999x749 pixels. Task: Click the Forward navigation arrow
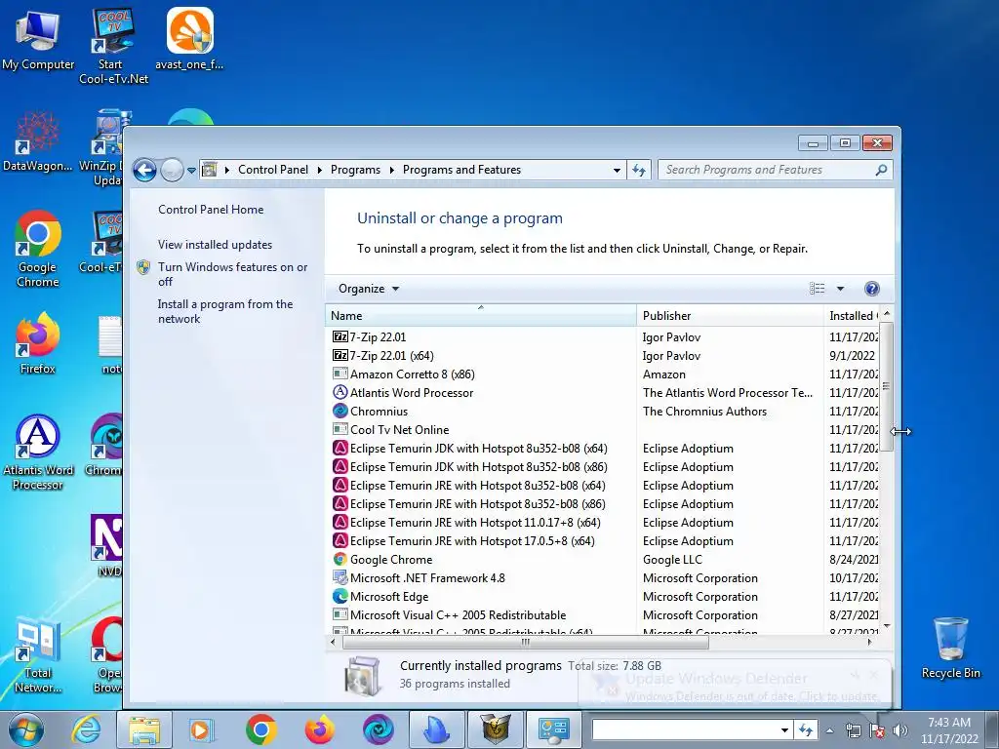point(172,170)
